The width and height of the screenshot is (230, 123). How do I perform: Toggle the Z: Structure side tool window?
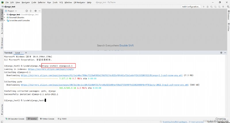(x=2, y=28)
